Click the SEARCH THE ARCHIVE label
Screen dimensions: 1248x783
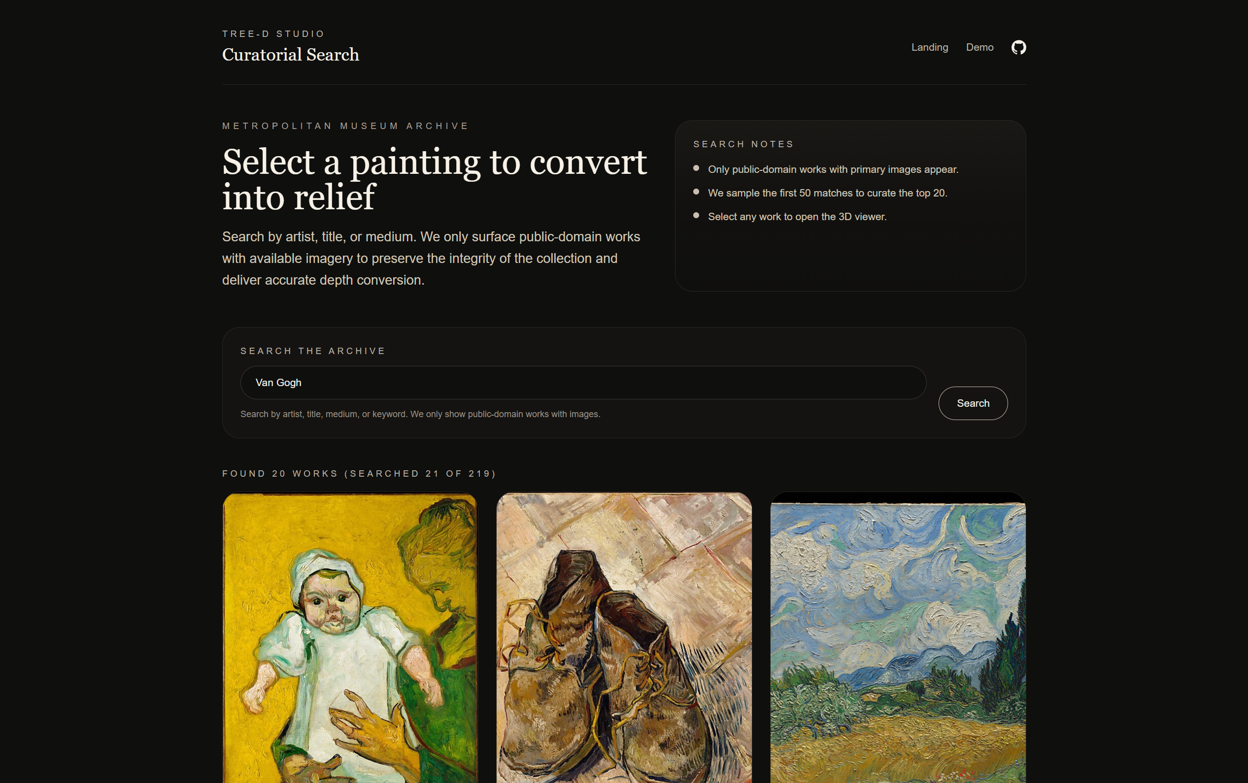point(313,351)
